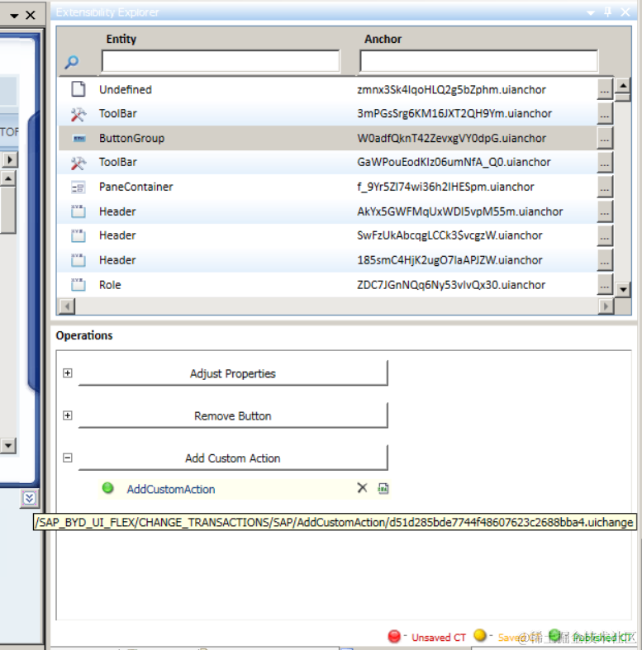Open the AddCustomAction change details icon
This screenshot has width=642, height=650.
[383, 488]
